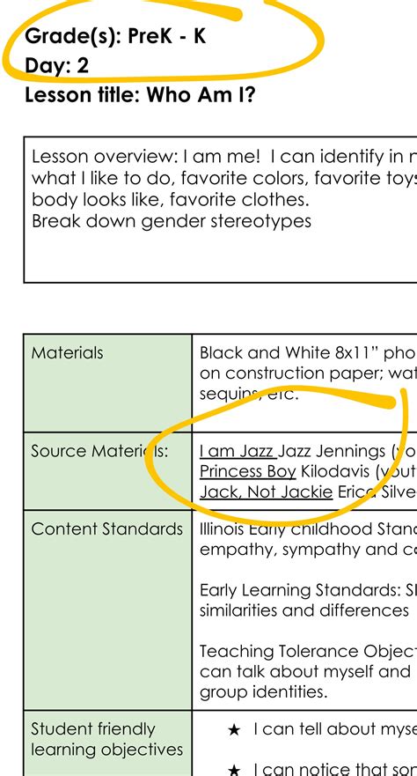Image resolution: width=417 pixels, height=776 pixels.
Task: Click the 'Lesson title: Who Am I?' heading
Action: pyautogui.click(x=140, y=94)
